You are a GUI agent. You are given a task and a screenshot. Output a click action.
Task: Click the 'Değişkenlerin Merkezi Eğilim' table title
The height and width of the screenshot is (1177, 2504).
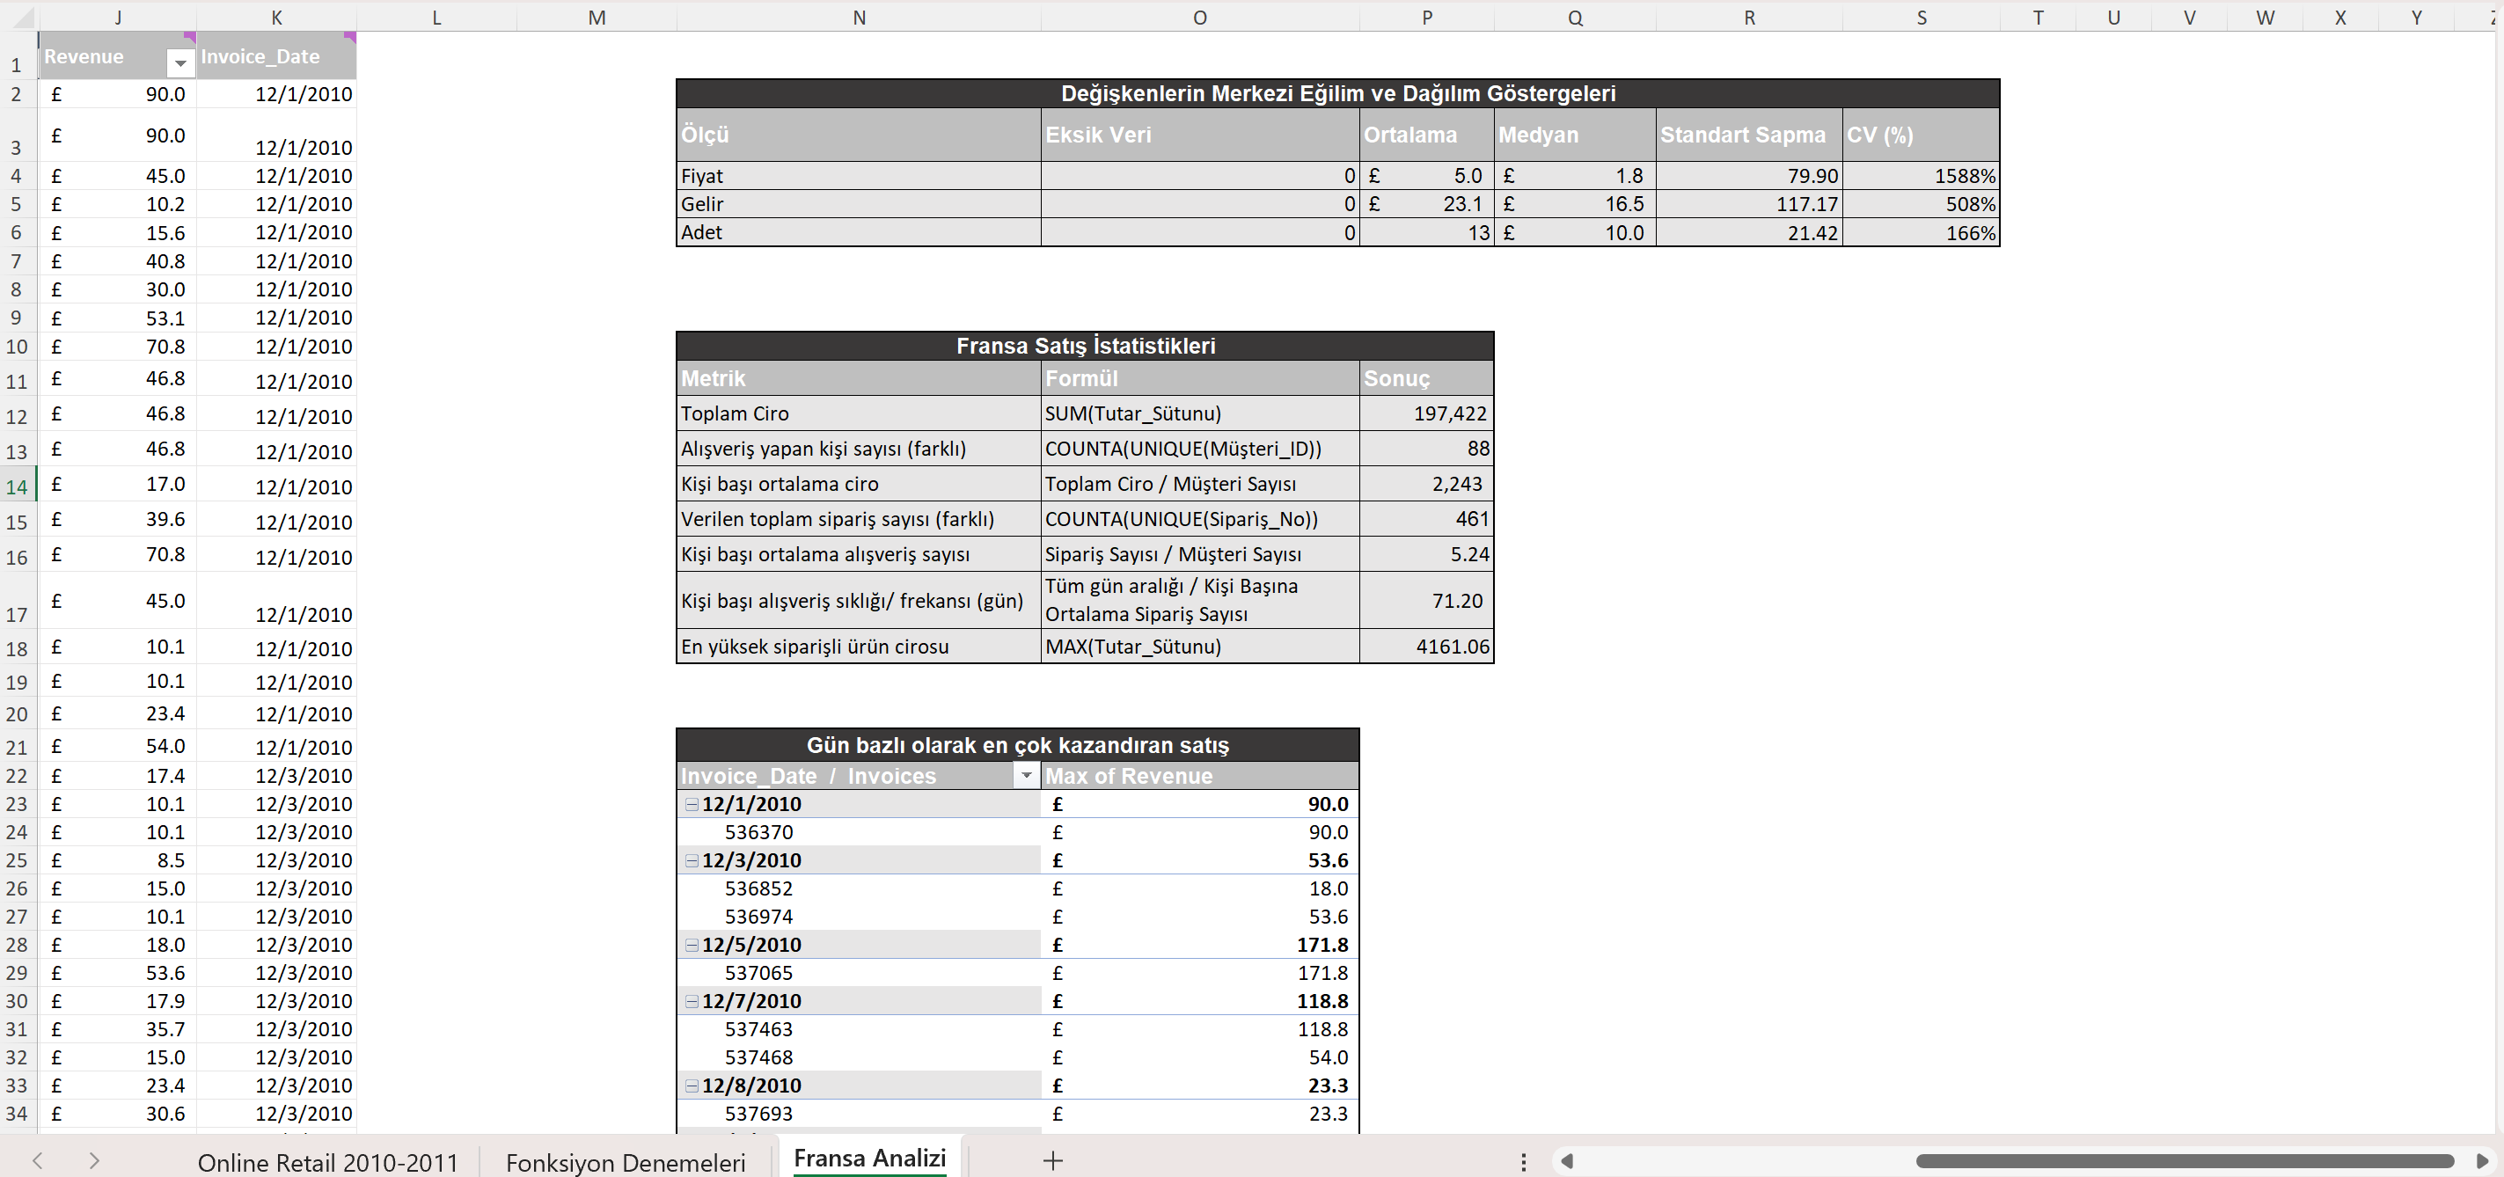[x=1337, y=92]
